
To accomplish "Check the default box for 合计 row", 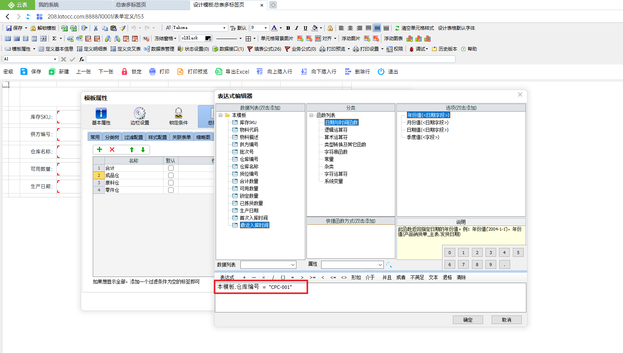I will pos(171,168).
